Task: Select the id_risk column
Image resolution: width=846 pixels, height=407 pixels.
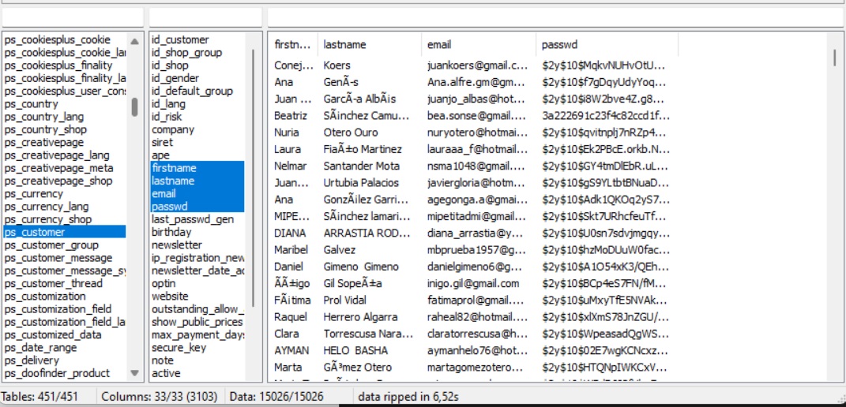Action: coord(197,117)
